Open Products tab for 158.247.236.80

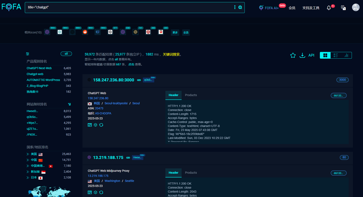pos(191,95)
